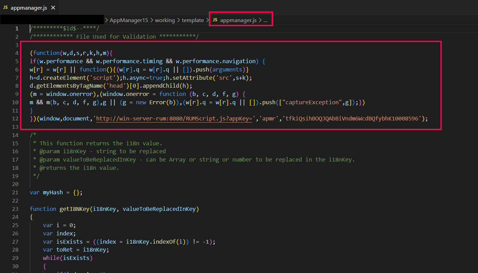Click the appmanager.js breadcrumb file name
This screenshot has height=273, width=478.
[238, 20]
